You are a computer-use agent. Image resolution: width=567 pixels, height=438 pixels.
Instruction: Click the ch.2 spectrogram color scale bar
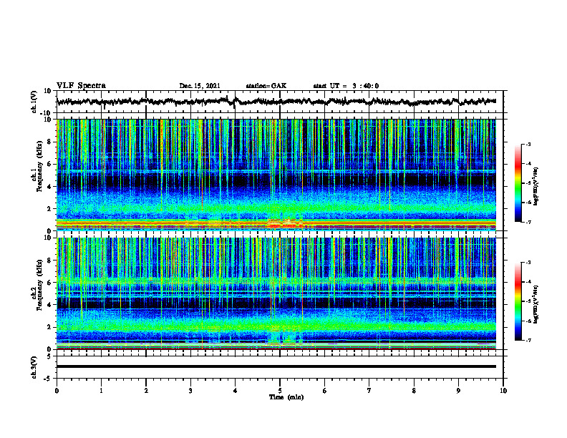(x=518, y=301)
